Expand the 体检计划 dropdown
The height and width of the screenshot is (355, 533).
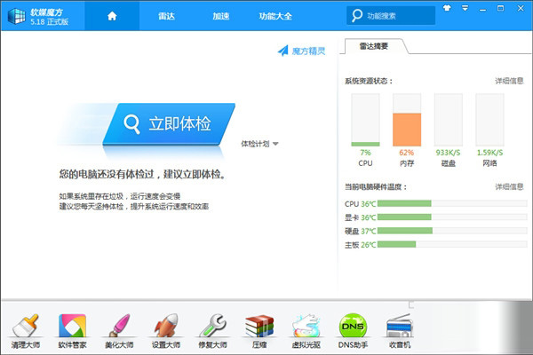tap(259, 144)
